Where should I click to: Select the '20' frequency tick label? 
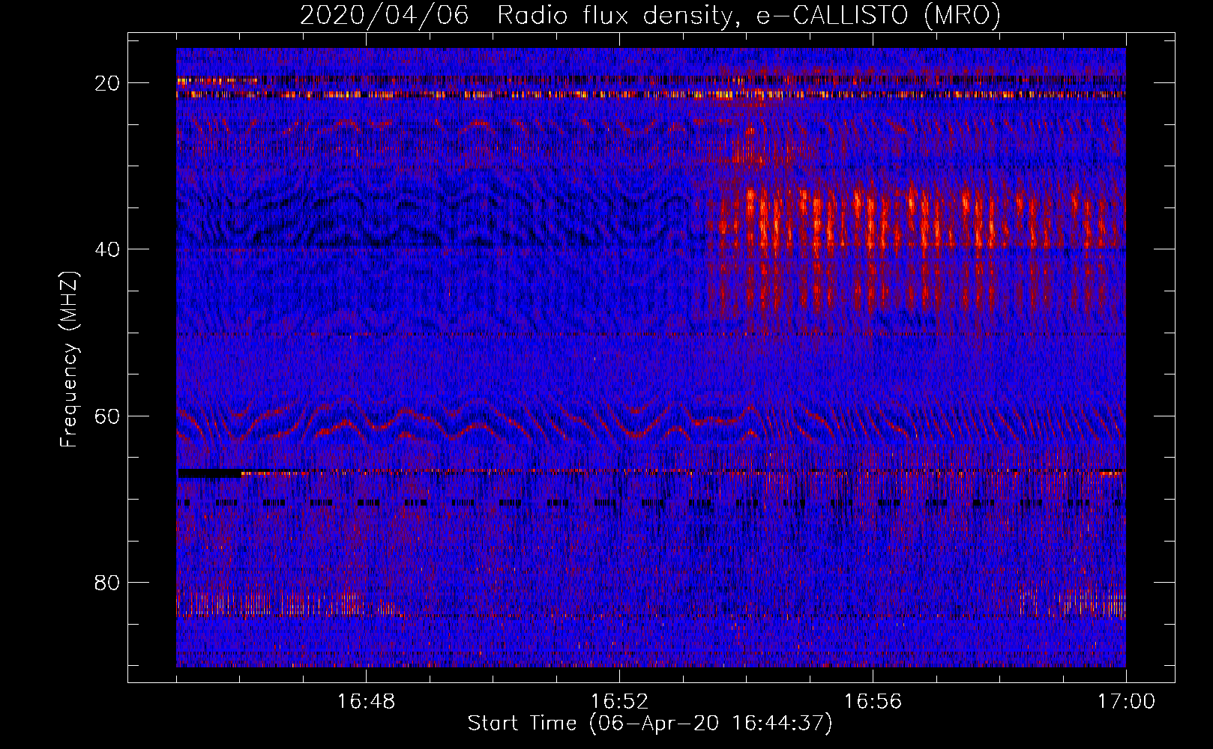coord(107,83)
